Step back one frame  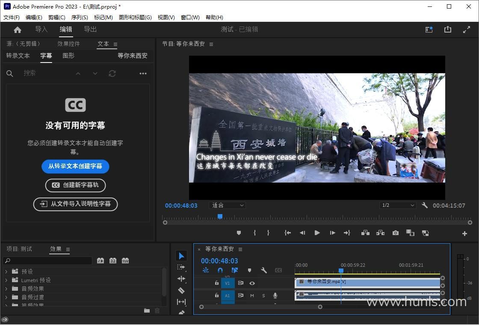[302, 233]
